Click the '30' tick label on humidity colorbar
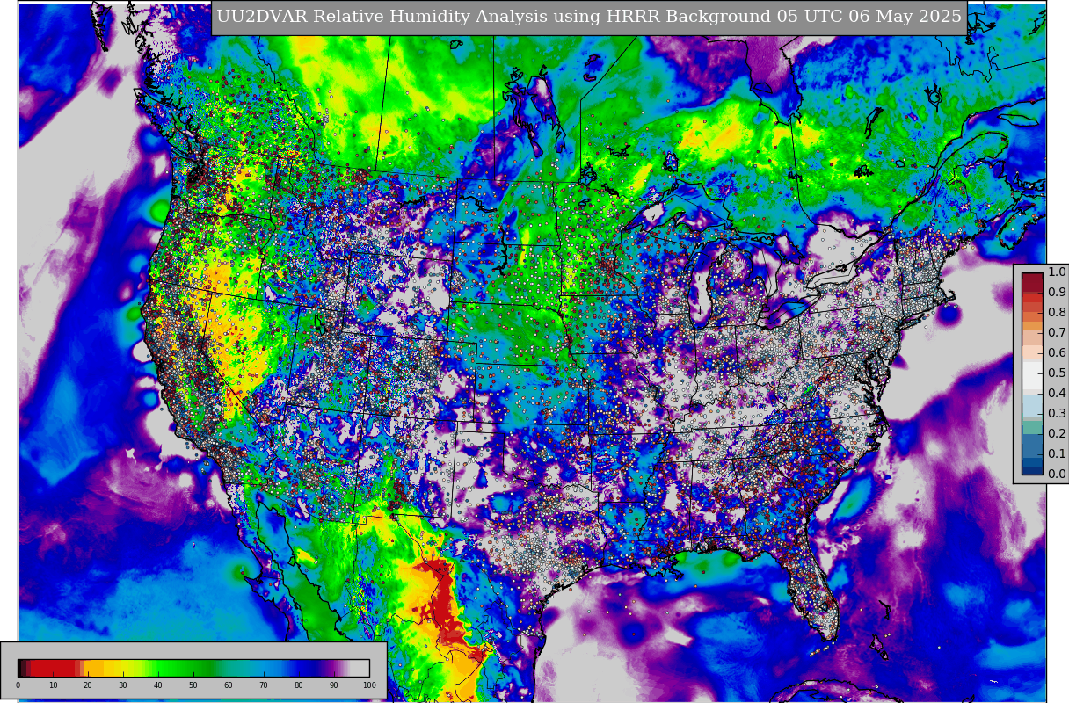 pyautogui.click(x=123, y=685)
